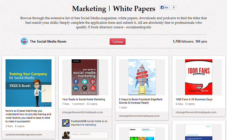Click the Facebook like count bubble
Viewport: 227px width, 140px height.
[174, 7]
